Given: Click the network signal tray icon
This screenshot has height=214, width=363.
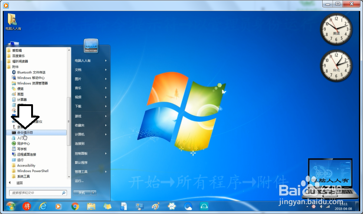Looking at the screenshot, I should click(x=328, y=206).
